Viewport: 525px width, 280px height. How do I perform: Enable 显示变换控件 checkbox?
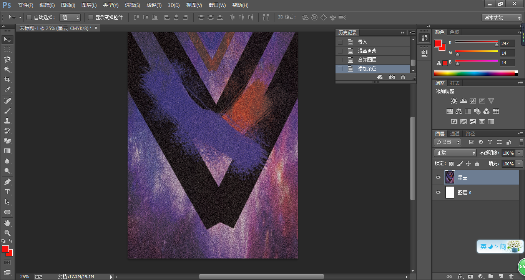pyautogui.click(x=91, y=17)
